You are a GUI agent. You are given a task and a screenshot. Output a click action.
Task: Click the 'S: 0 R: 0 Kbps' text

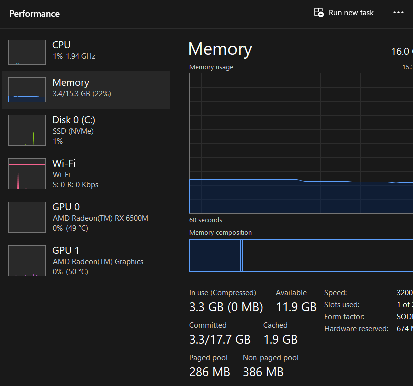tap(75, 185)
